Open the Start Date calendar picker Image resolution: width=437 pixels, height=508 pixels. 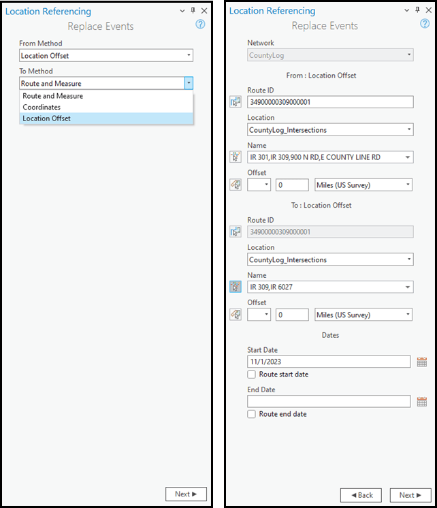(422, 362)
